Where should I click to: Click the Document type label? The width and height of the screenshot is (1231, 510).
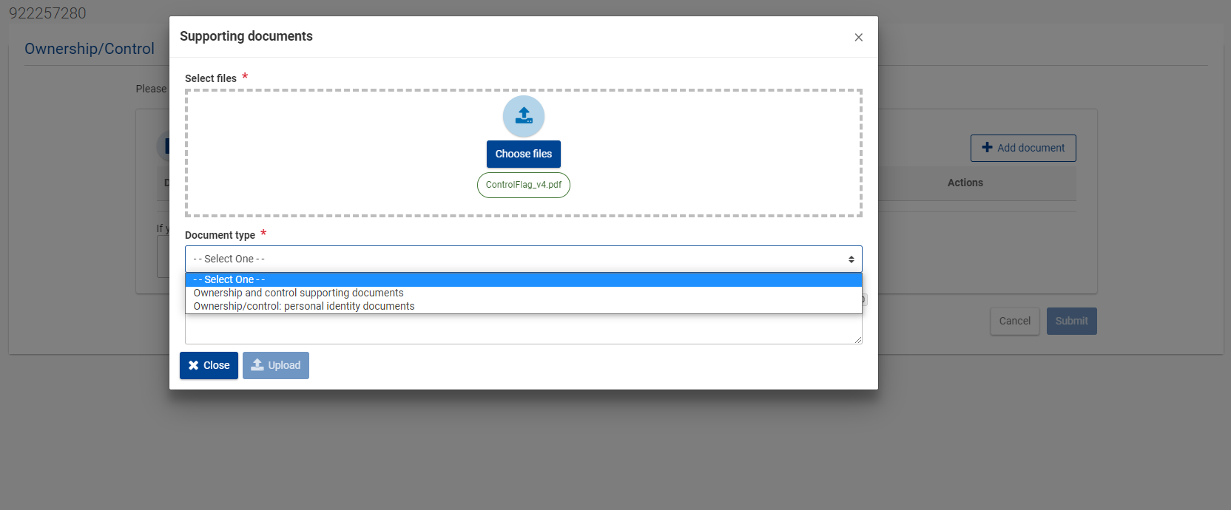220,235
